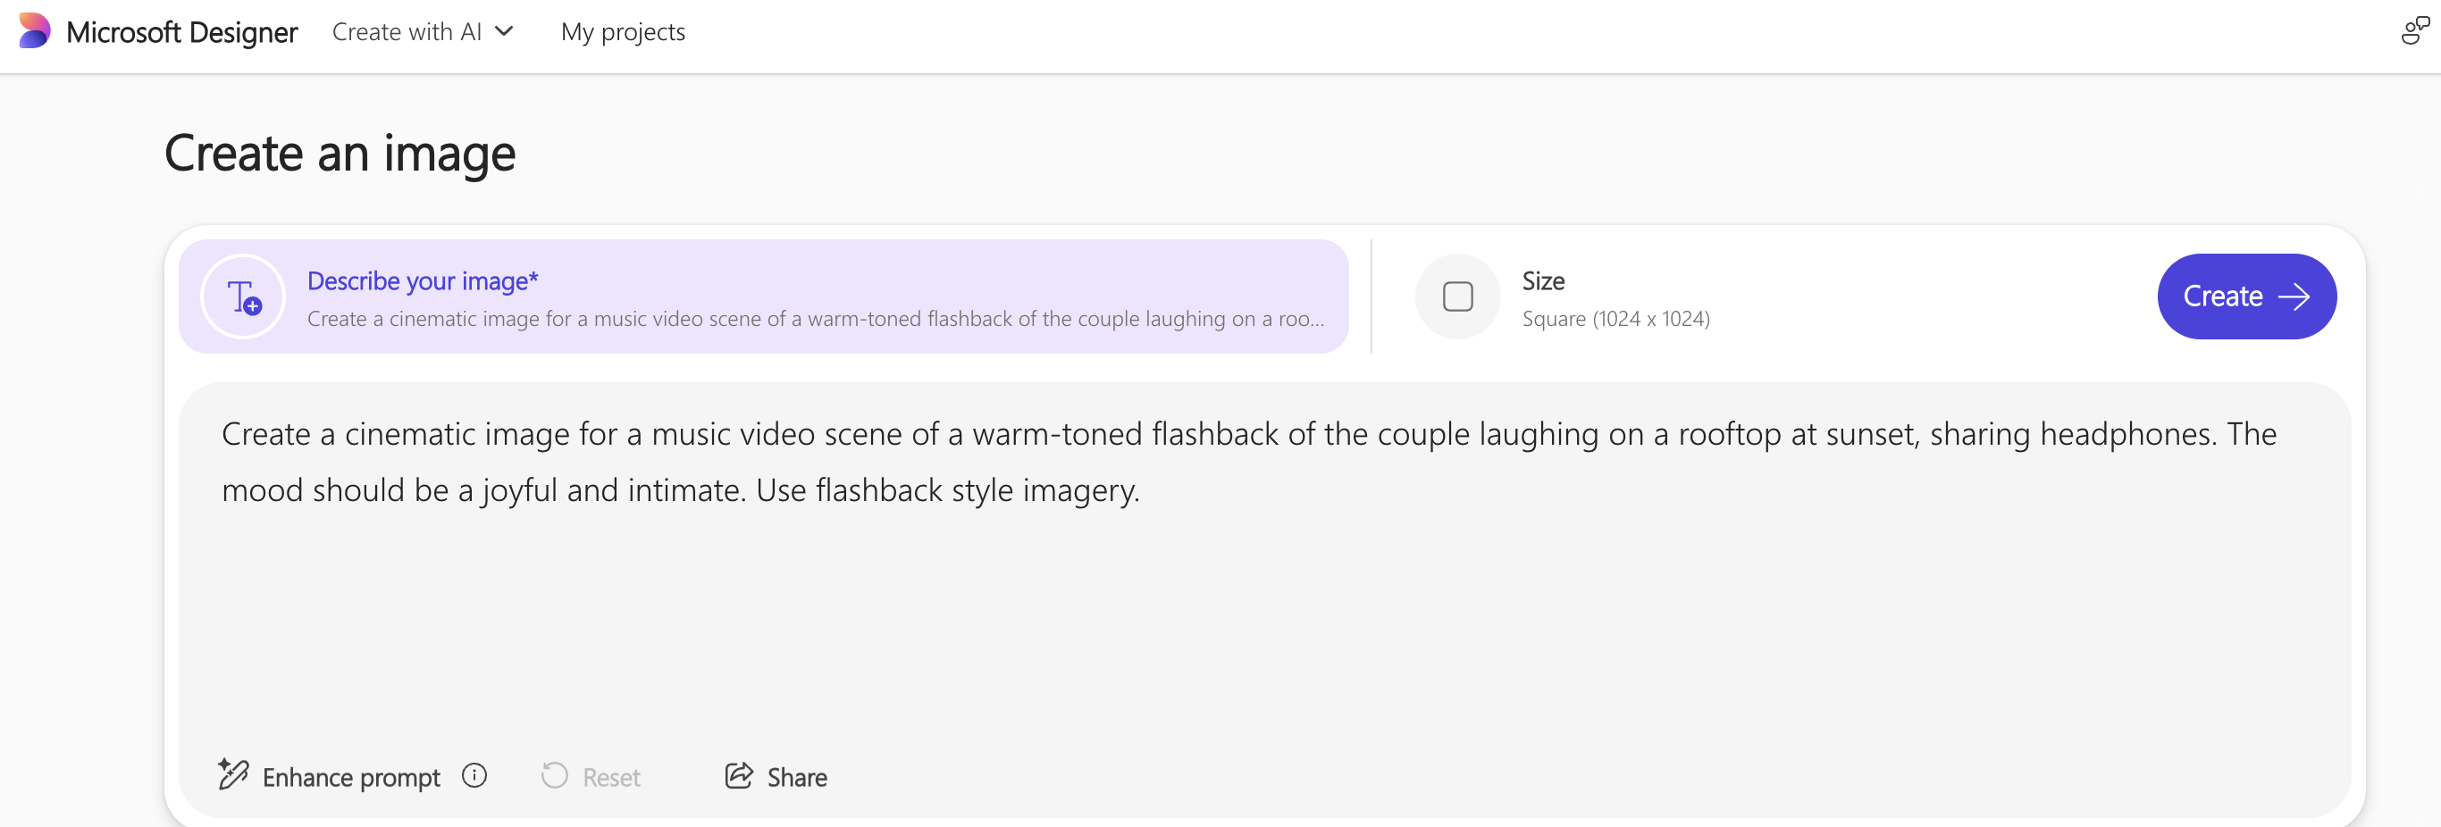Click the people icon at top right
Image resolution: width=2441 pixels, height=827 pixels.
(x=2413, y=31)
